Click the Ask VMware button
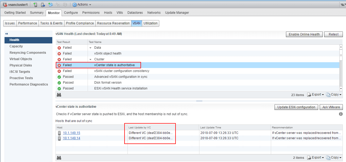The height and width of the screenshot is (162, 346). (331, 107)
